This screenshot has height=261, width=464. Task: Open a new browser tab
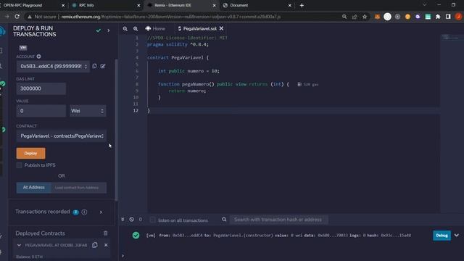[x=302, y=5]
